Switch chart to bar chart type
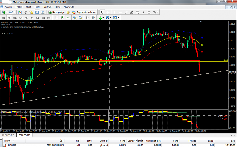 tap(57, 18)
